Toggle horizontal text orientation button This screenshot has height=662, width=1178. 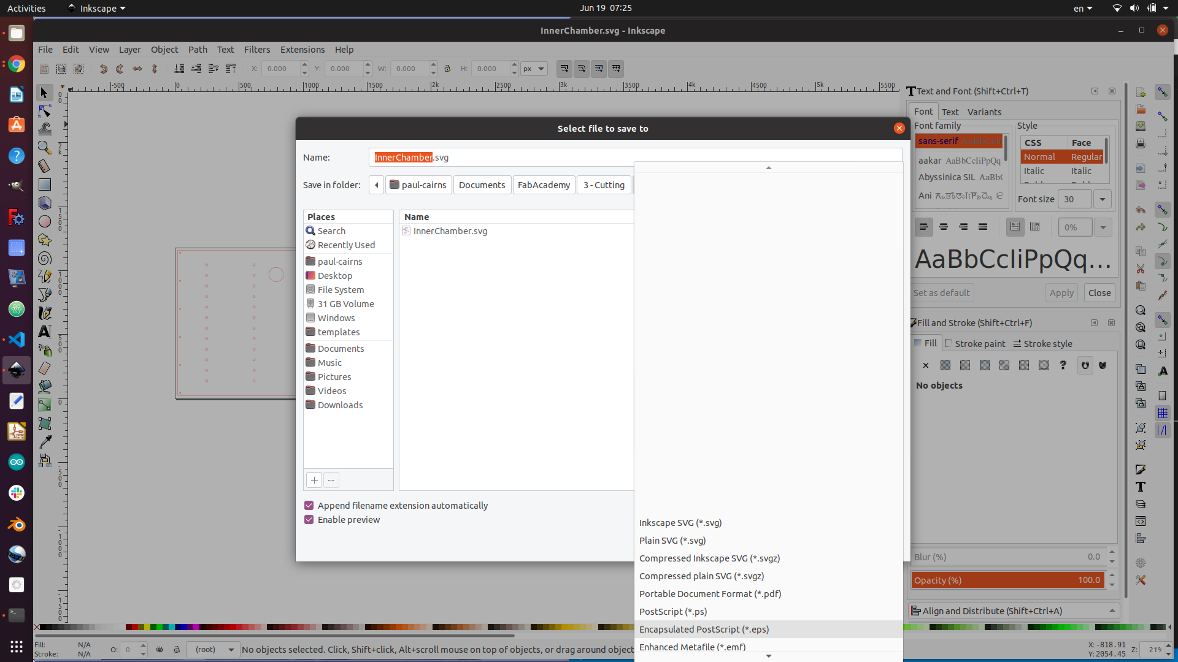tap(1015, 227)
